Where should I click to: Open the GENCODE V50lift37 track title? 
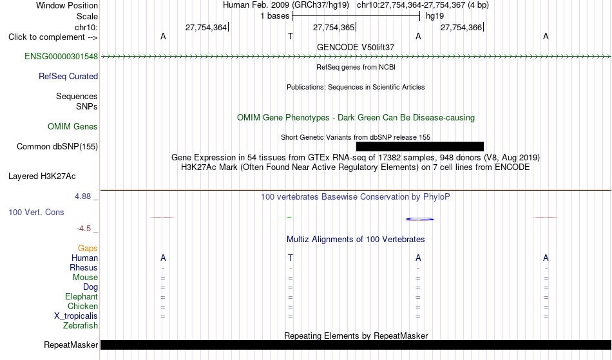click(x=356, y=47)
